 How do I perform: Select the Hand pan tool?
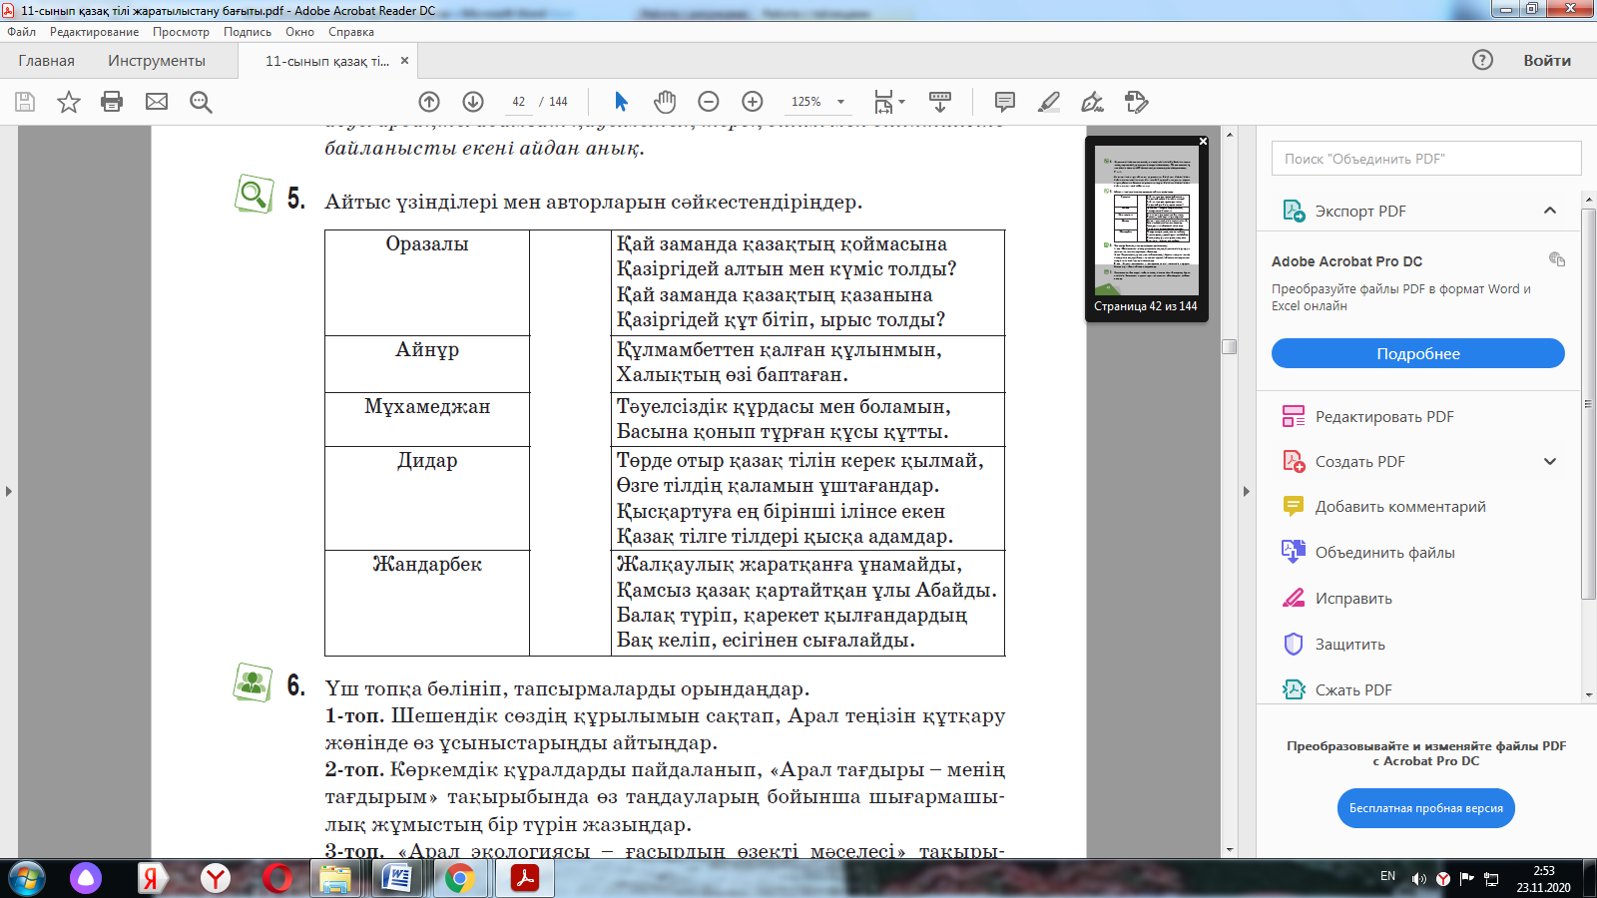click(665, 102)
